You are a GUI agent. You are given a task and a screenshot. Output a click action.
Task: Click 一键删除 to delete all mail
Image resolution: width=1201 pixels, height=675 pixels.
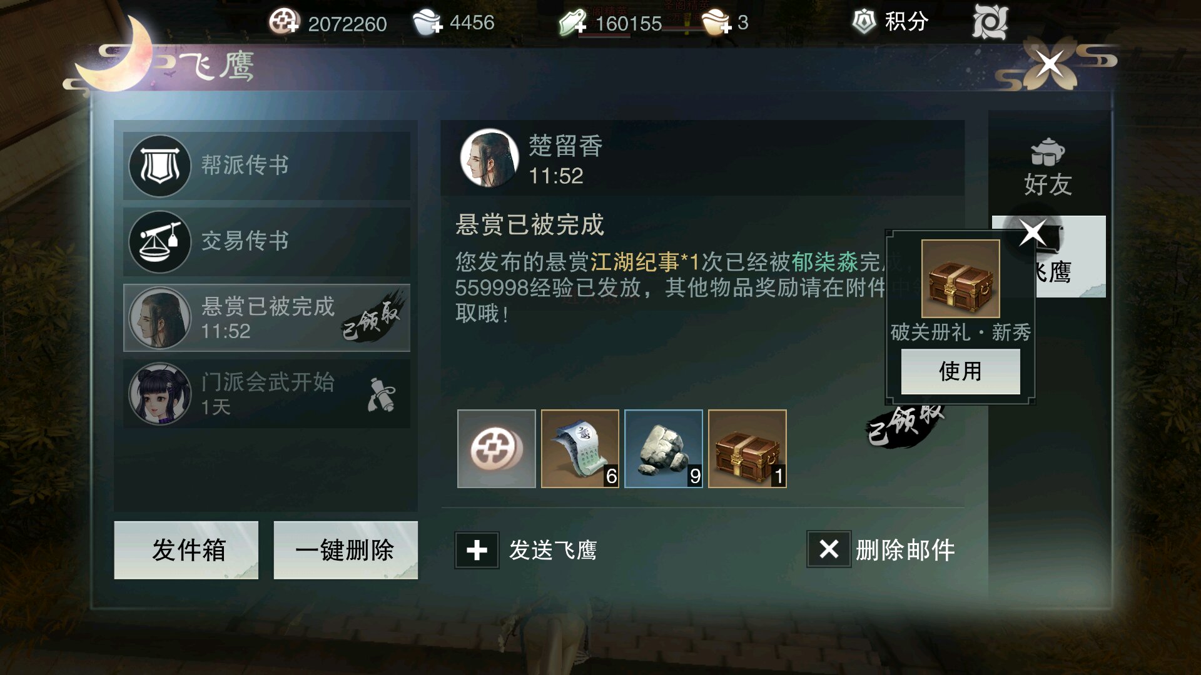click(x=345, y=550)
